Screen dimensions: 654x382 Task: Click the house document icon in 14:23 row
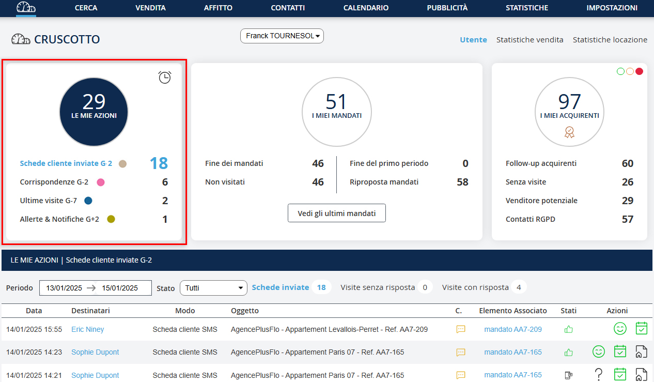[x=641, y=352]
